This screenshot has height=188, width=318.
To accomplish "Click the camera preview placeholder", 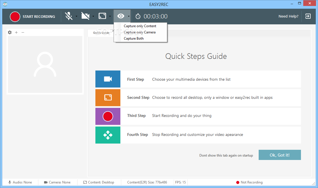I will click(45, 65).
